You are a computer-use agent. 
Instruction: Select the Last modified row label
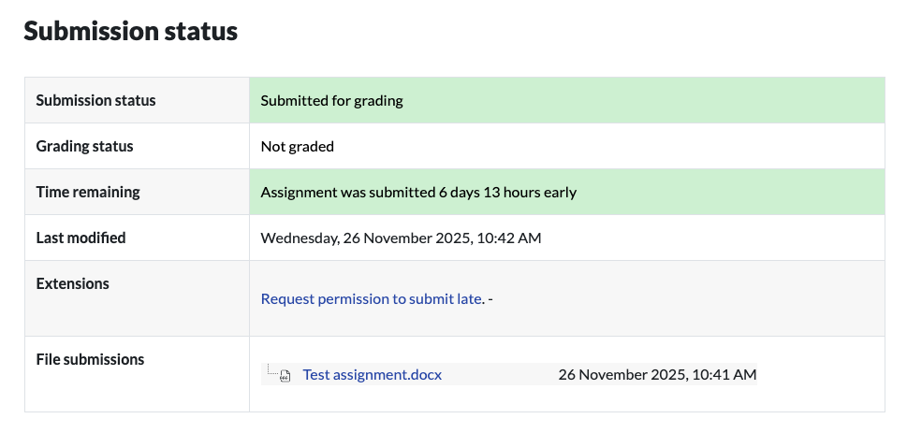click(x=80, y=238)
